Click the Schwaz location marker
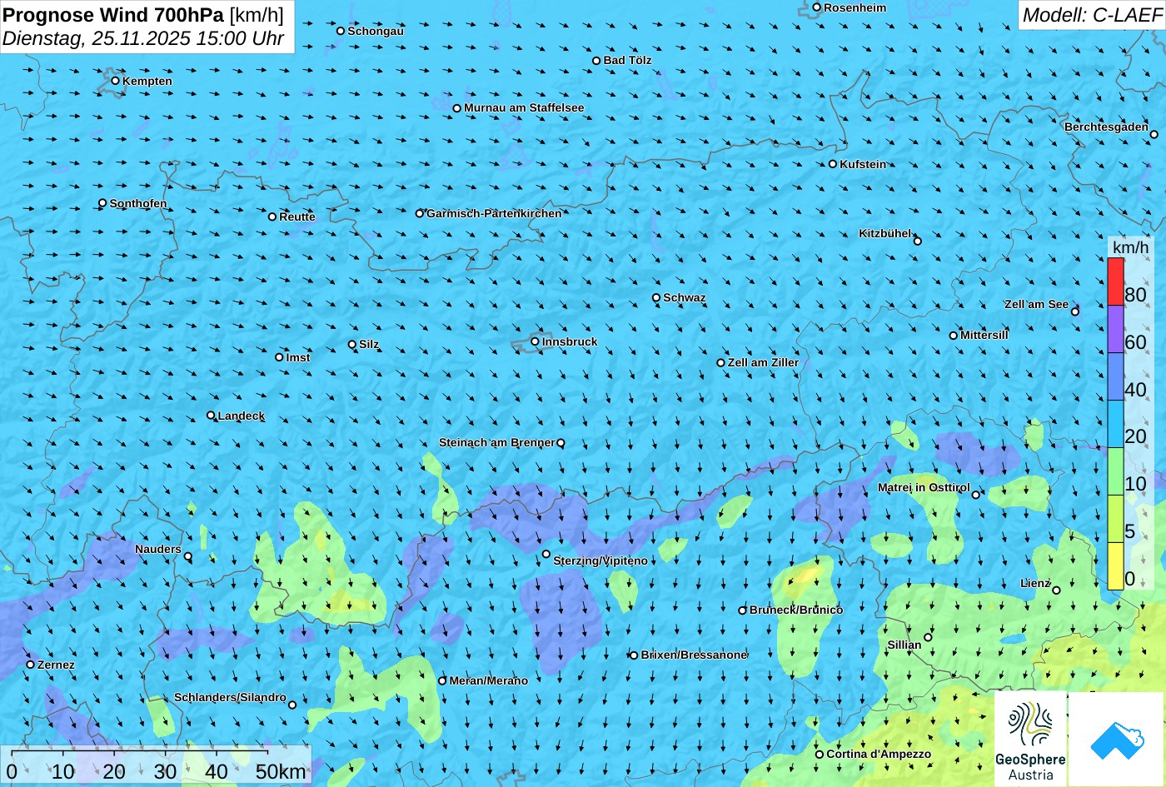 pyautogui.click(x=656, y=297)
